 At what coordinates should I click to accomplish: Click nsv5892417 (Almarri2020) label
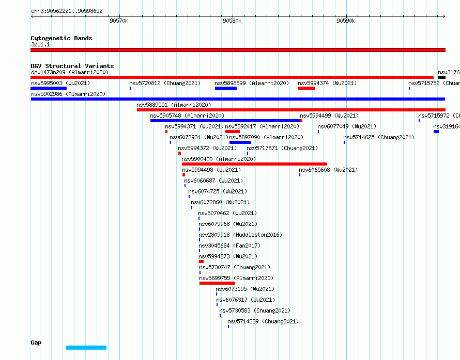point(262,126)
